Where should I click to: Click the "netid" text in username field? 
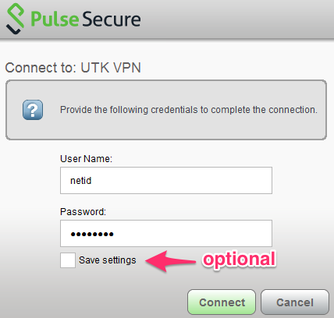[x=81, y=181]
